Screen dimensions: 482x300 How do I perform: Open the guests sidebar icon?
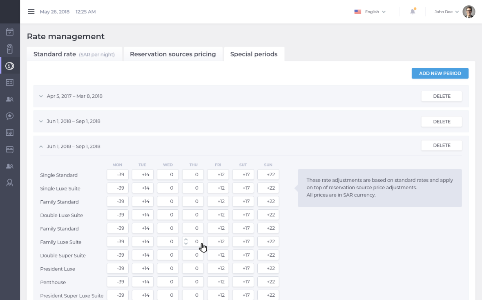10,99
